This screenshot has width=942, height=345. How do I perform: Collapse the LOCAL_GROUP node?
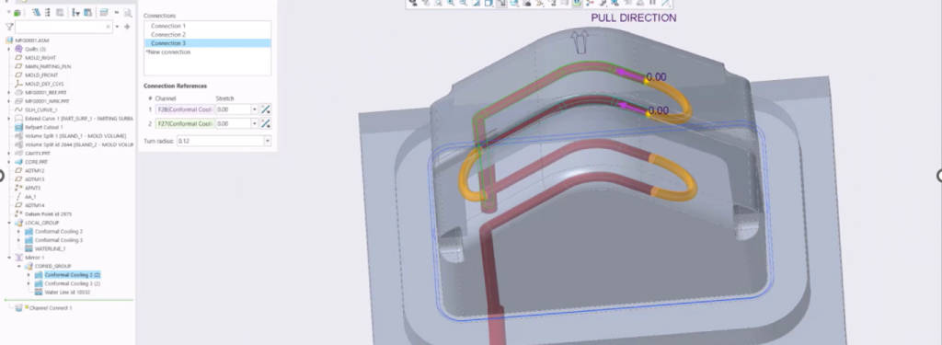click(9, 223)
